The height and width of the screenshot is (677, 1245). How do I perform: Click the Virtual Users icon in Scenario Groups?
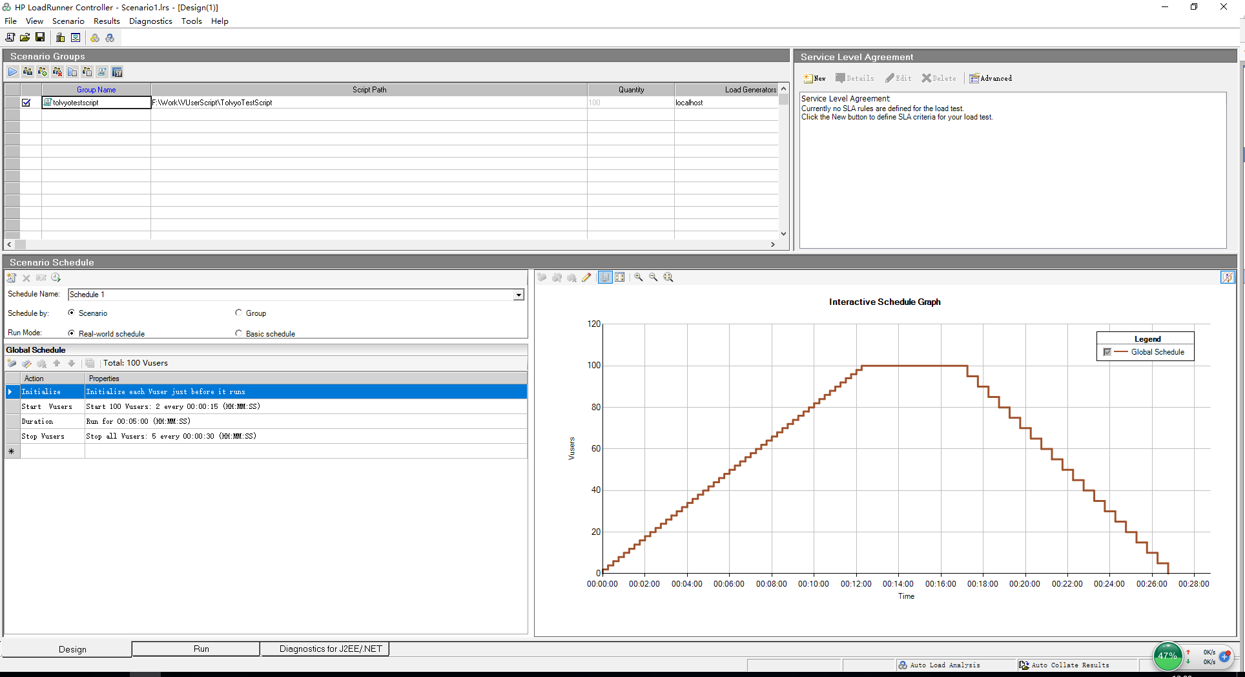pos(28,72)
